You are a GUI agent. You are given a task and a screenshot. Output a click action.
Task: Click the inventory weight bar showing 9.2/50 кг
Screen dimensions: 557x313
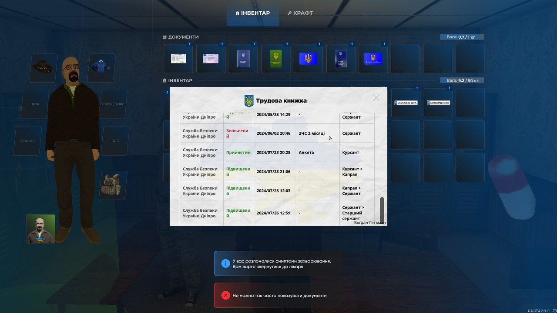(461, 80)
